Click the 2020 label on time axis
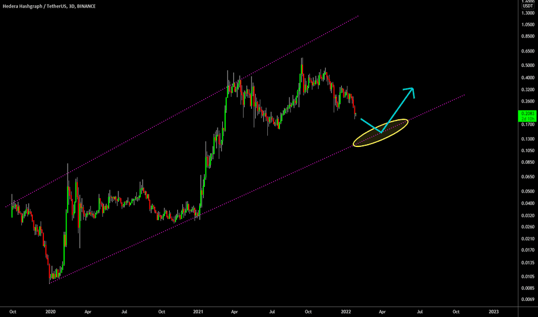This screenshot has height=317, width=538. 50,312
